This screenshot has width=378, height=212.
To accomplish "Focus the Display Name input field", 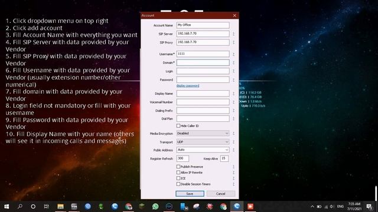I will [x=203, y=93].
